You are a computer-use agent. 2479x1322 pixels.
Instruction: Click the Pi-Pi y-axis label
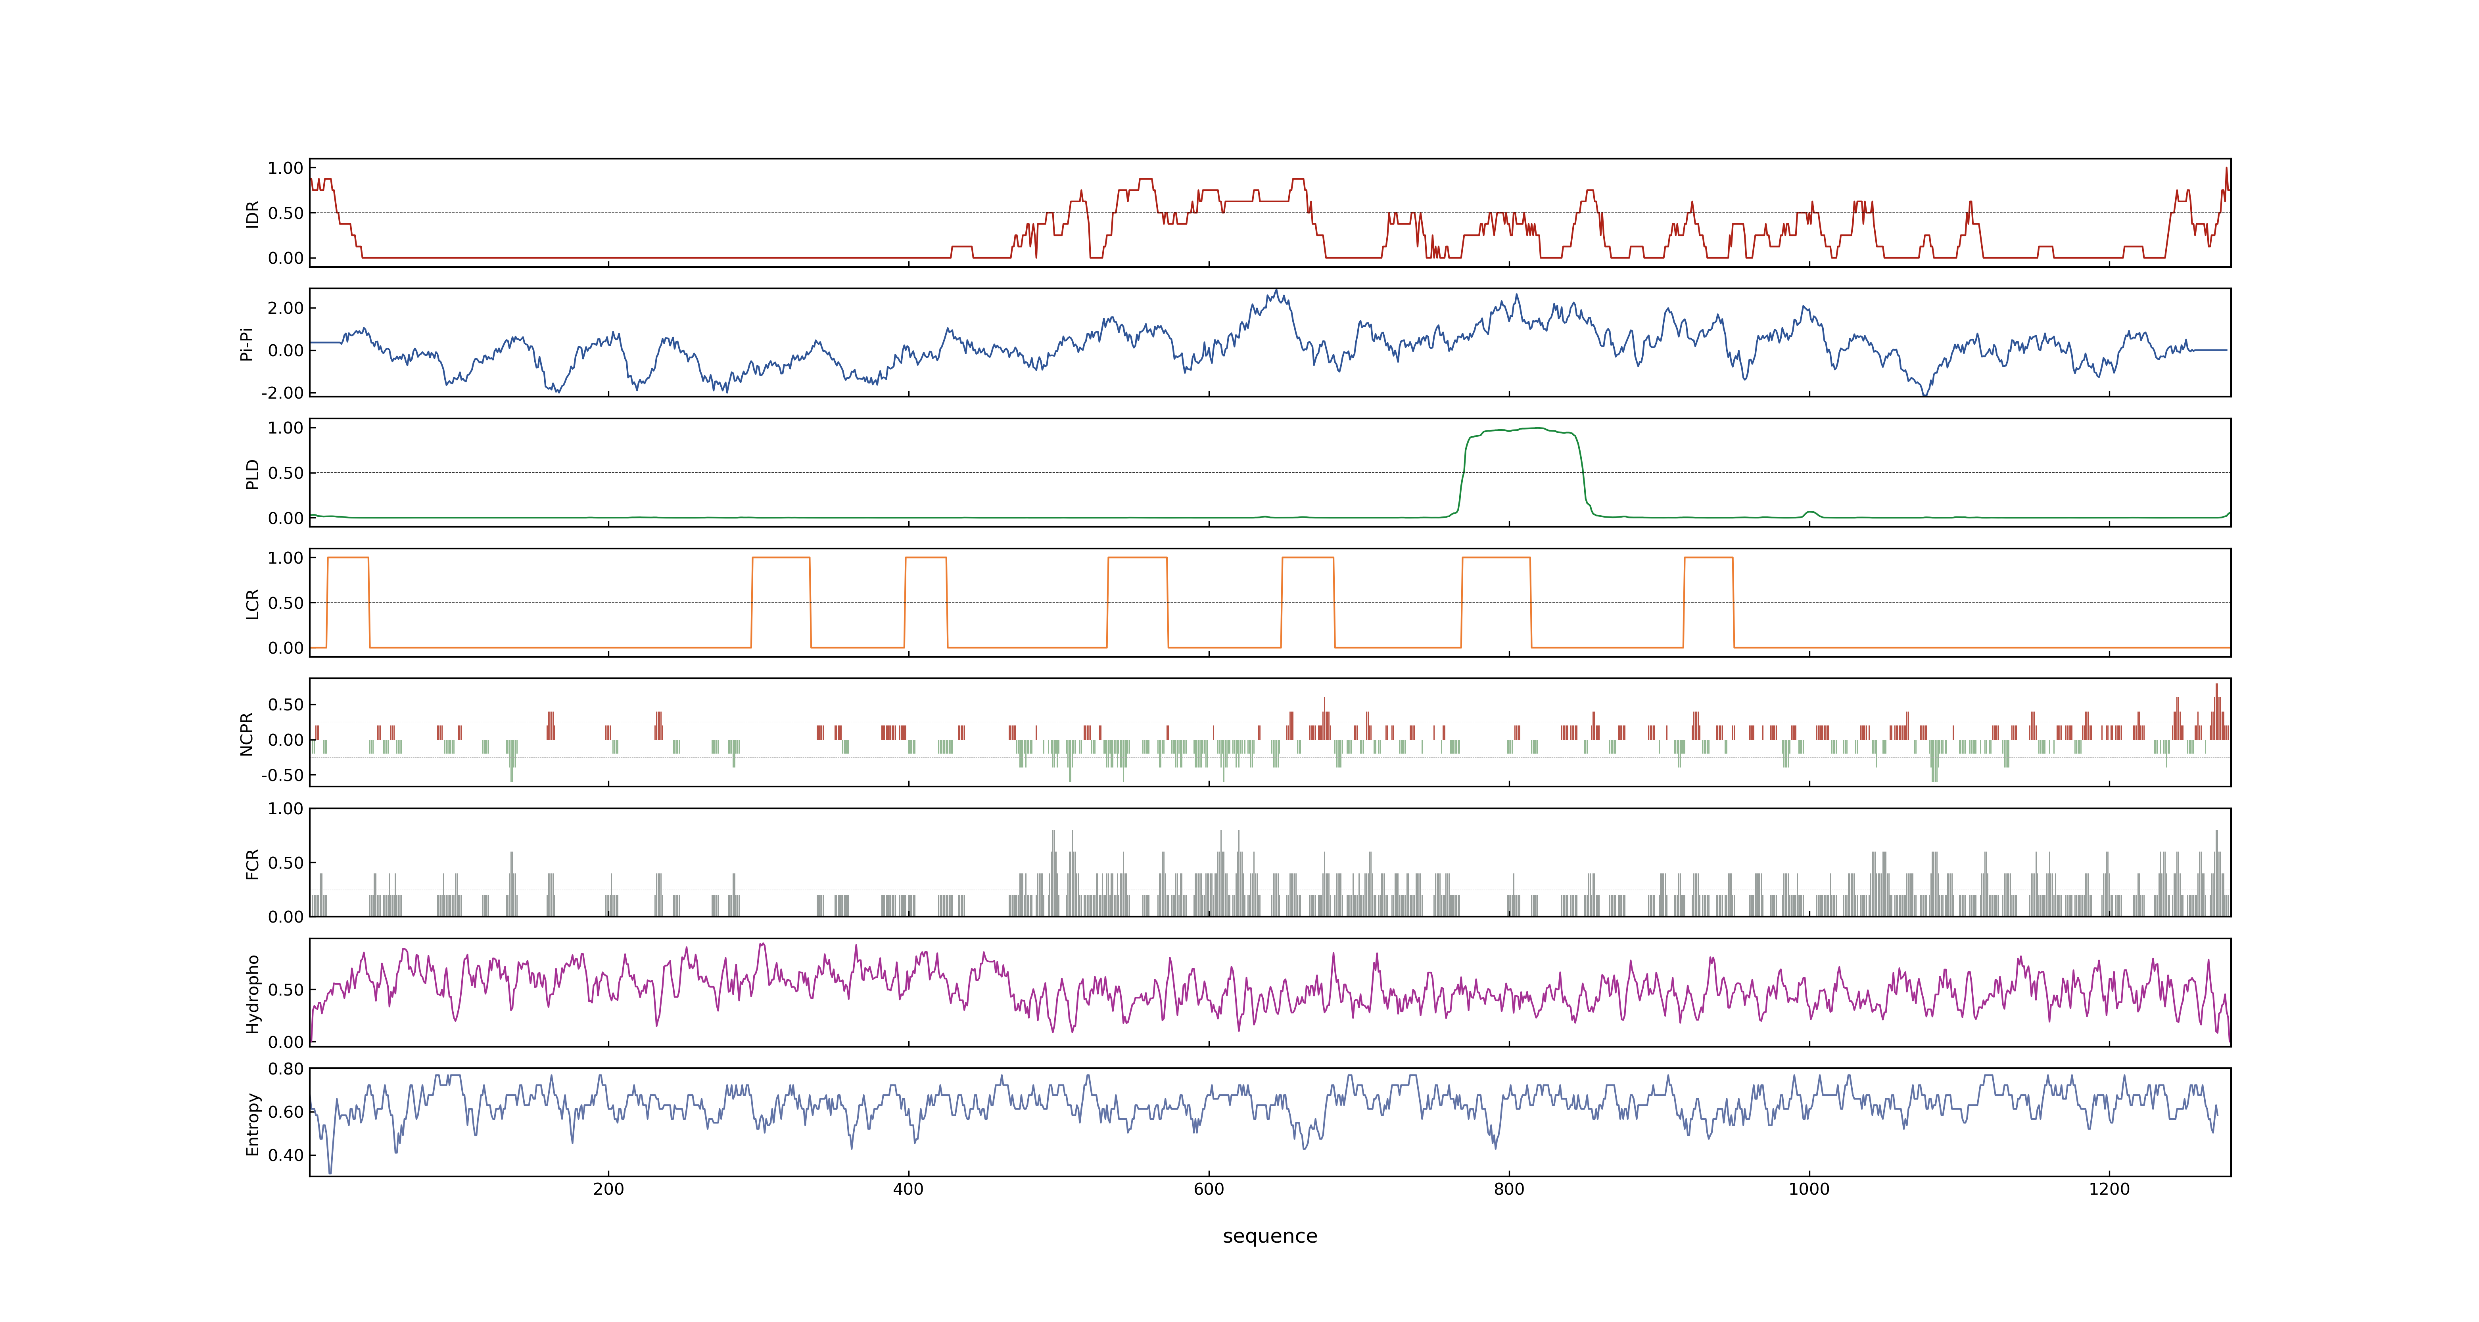[246, 343]
